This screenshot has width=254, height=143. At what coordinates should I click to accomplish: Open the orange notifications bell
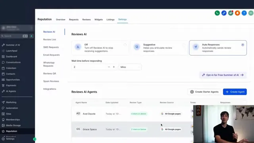[237, 13]
